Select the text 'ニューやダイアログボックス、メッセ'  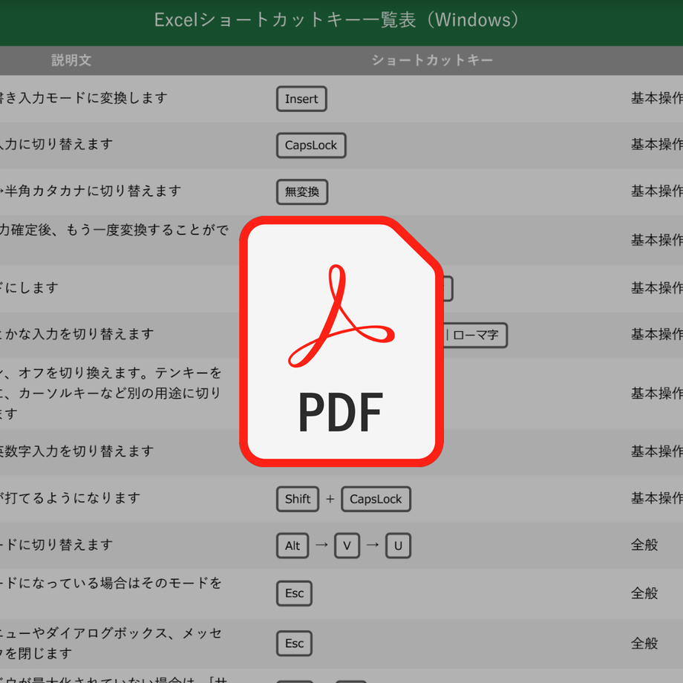pyautogui.click(x=111, y=633)
